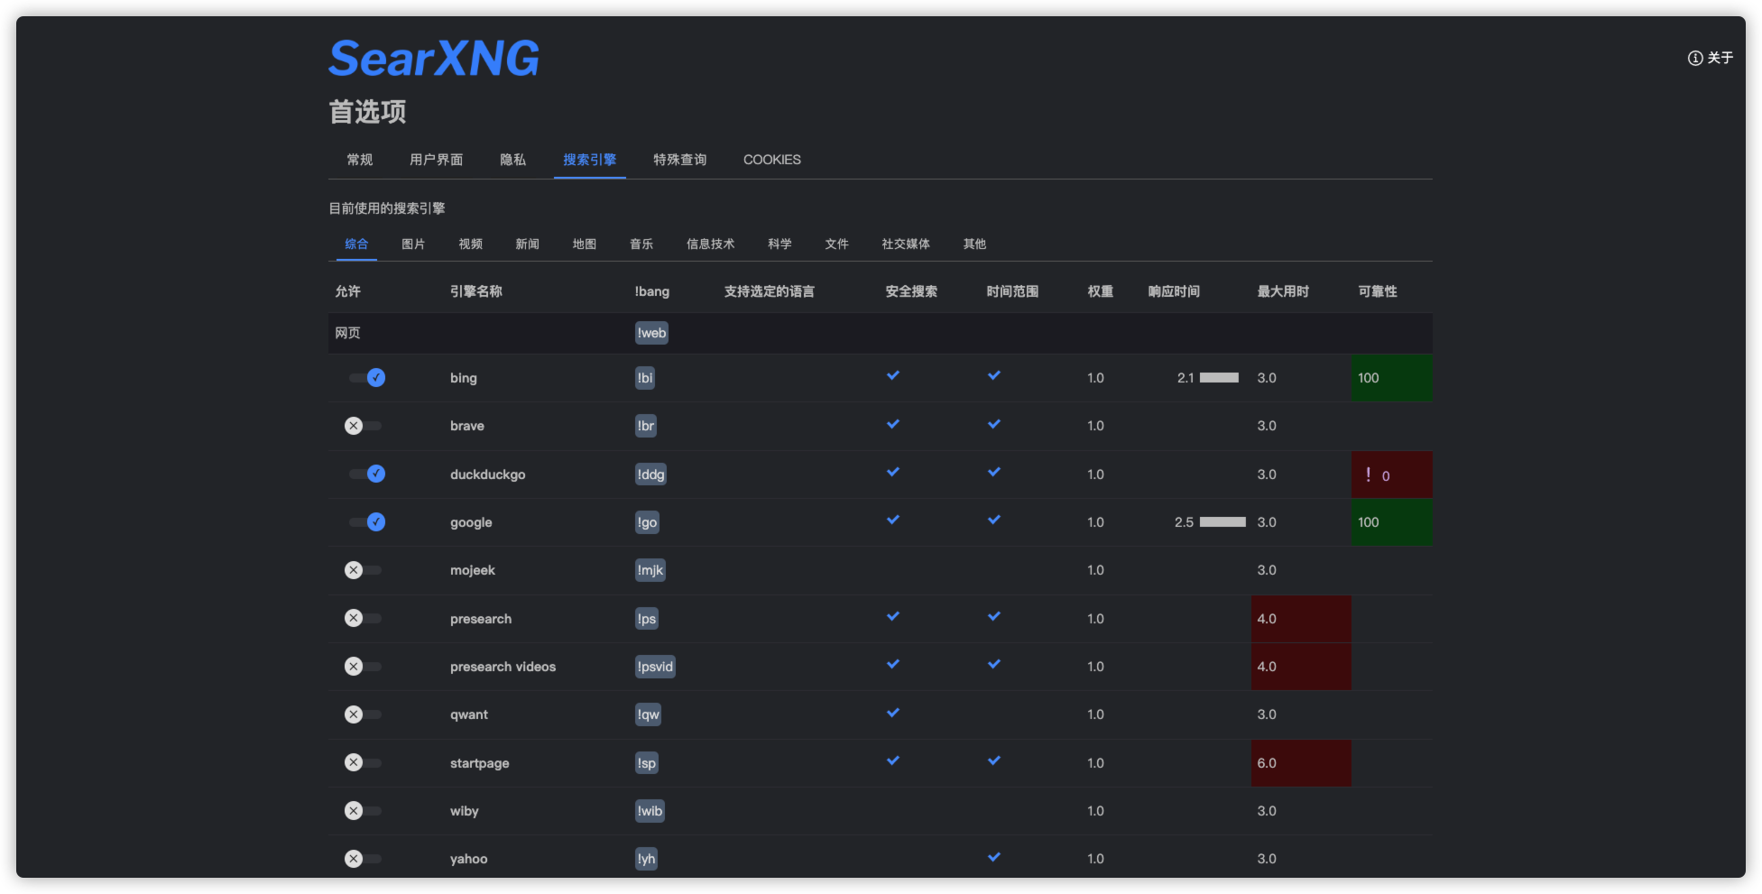Turn off the google engine toggle
The width and height of the screenshot is (1762, 894).
[367, 521]
